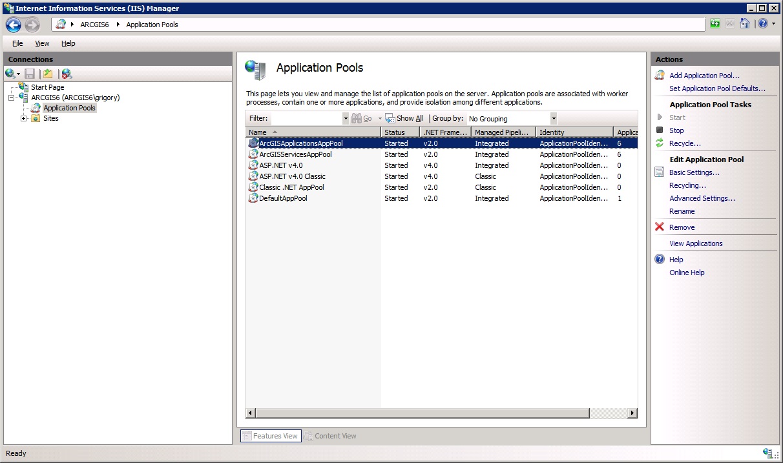The width and height of the screenshot is (783, 463).
Task: Sort by the .NET Framework column header
Action: 445,132
